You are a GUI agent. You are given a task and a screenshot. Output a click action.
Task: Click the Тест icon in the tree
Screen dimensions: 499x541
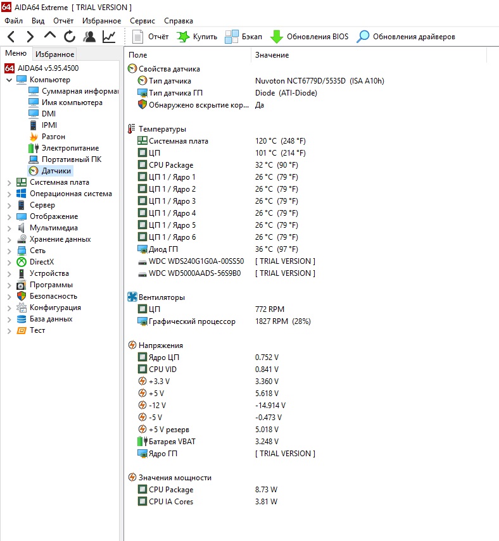(22, 330)
